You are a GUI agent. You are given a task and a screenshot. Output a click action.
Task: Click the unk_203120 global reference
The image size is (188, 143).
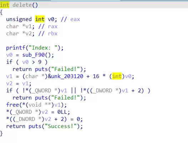tap(67, 76)
